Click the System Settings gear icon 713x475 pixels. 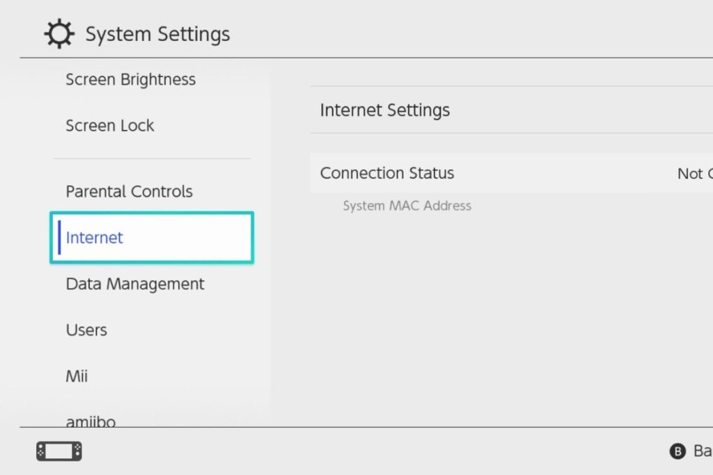58,33
